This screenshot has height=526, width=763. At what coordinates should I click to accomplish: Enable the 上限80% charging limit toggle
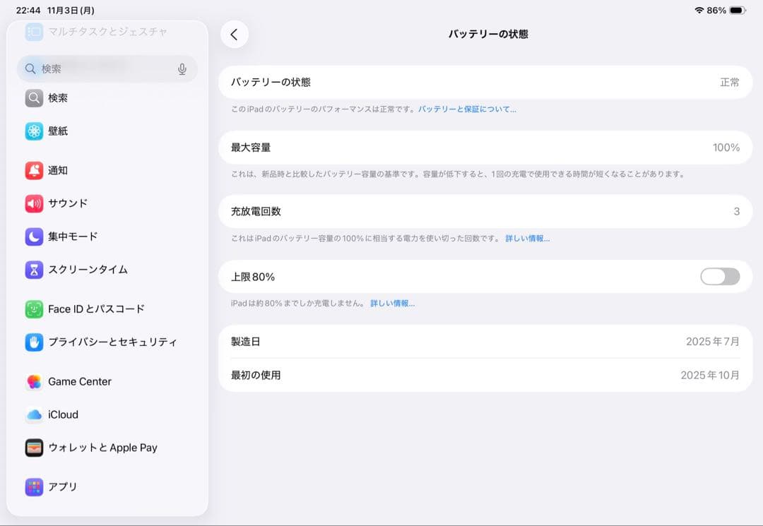click(x=719, y=277)
